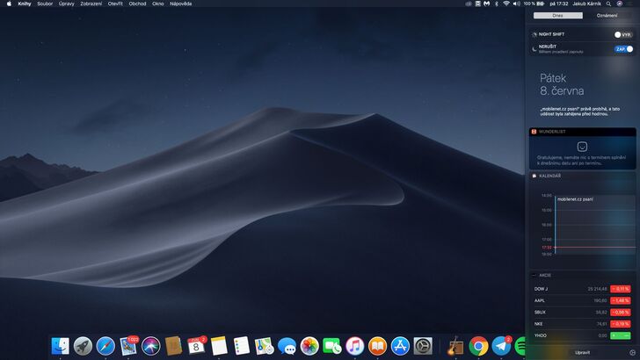Click the Kalendář widget header

[583, 176]
